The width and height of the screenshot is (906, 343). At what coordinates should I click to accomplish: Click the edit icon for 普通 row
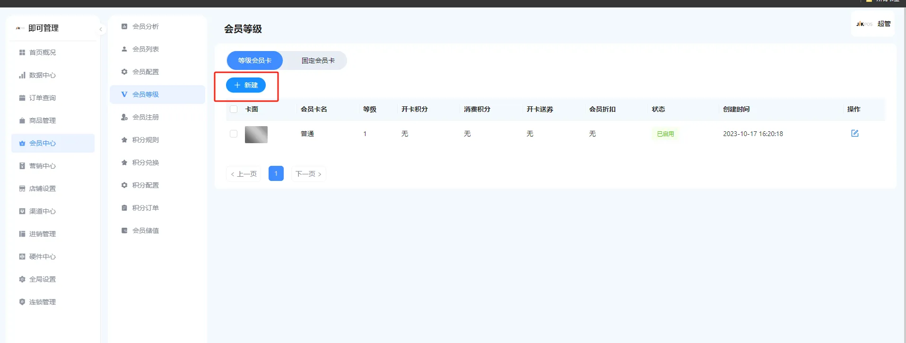(x=854, y=133)
